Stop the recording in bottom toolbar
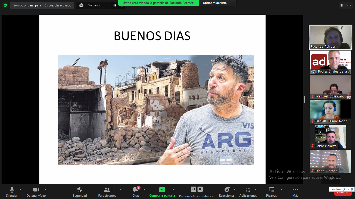 pos(200,189)
